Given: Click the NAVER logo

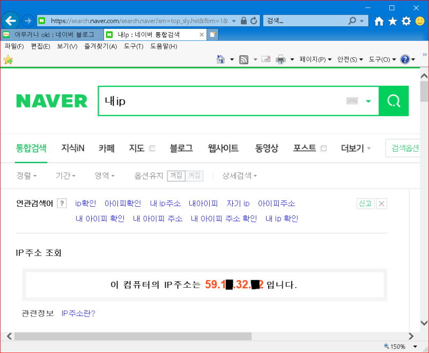Looking at the screenshot, I should (x=51, y=101).
